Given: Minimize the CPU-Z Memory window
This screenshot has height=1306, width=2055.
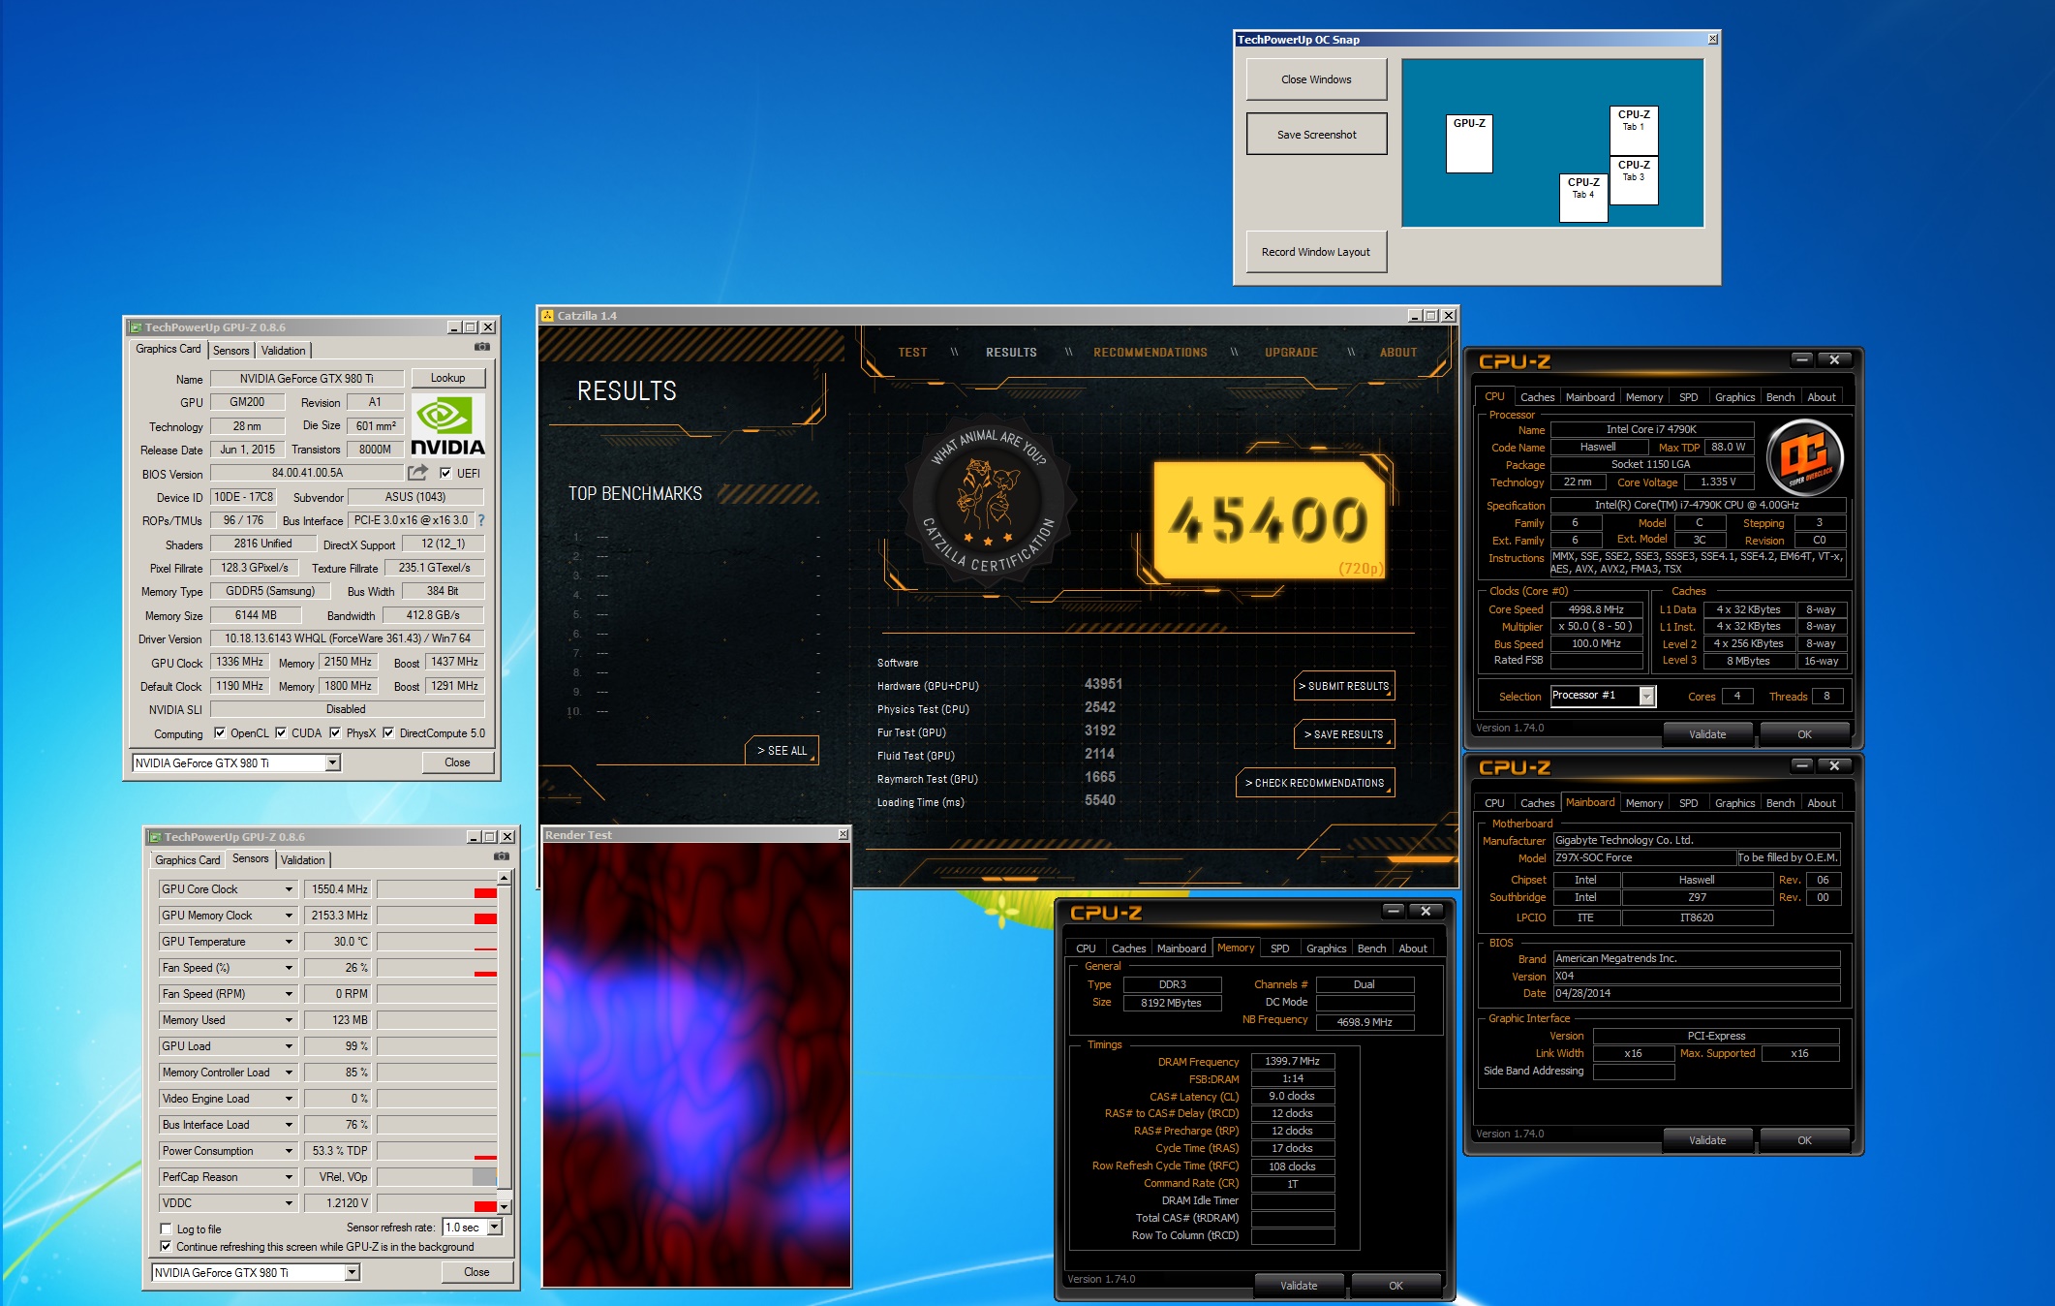Looking at the screenshot, I should pos(1393,911).
